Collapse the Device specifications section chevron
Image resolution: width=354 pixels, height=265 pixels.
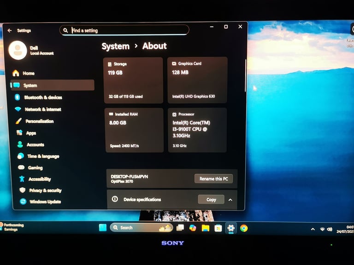[x=230, y=200]
